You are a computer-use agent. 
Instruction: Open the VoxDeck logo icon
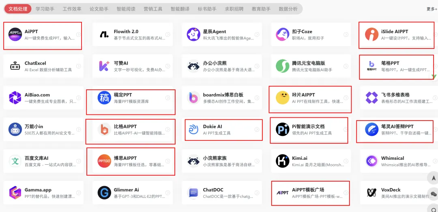tap(372, 193)
